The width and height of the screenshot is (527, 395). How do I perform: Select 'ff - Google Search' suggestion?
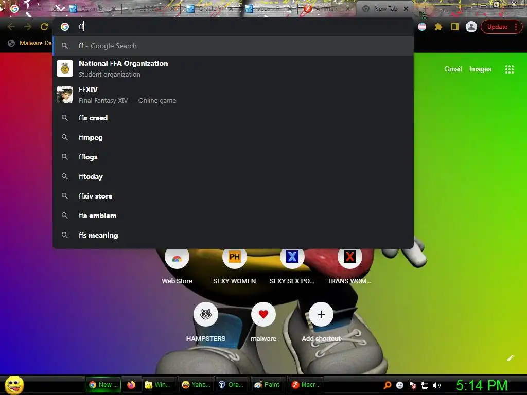point(233,46)
